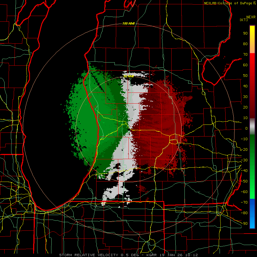Select the -60 value on the velocity scale
The image size is (257, 257).
tap(244, 192)
